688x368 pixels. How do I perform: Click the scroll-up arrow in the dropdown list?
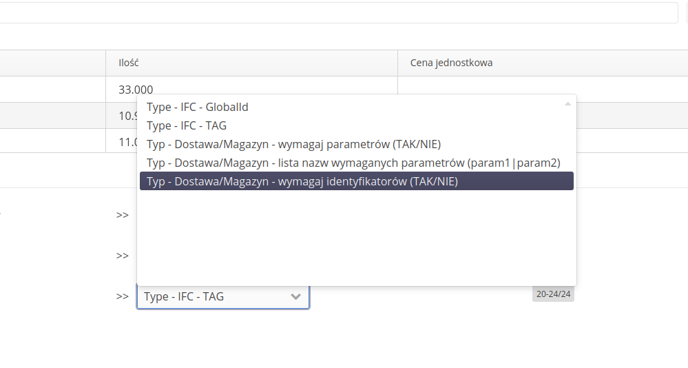click(567, 104)
